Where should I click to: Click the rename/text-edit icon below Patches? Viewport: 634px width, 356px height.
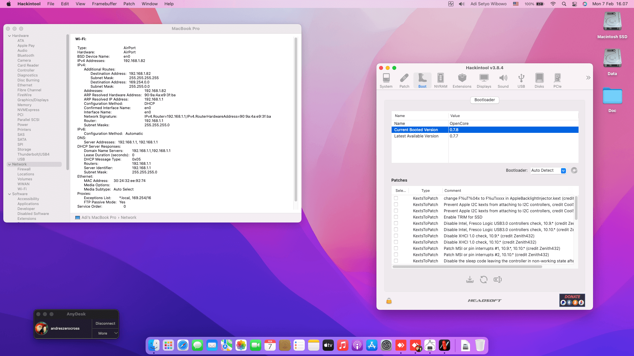click(x=498, y=280)
